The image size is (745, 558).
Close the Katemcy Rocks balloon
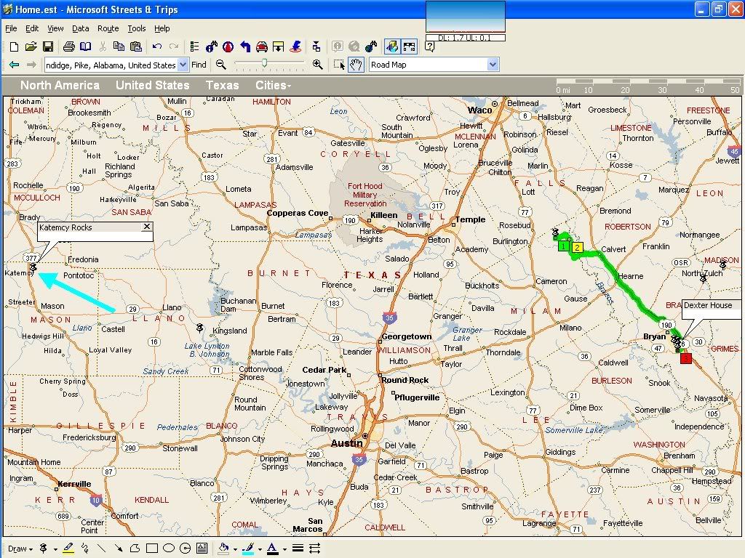coord(147,227)
